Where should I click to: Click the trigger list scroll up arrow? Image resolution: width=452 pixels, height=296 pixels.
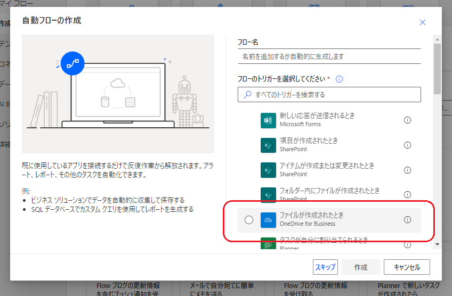tap(437, 39)
